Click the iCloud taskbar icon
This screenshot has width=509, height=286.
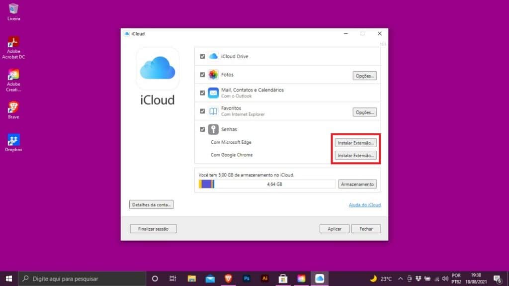point(320,279)
